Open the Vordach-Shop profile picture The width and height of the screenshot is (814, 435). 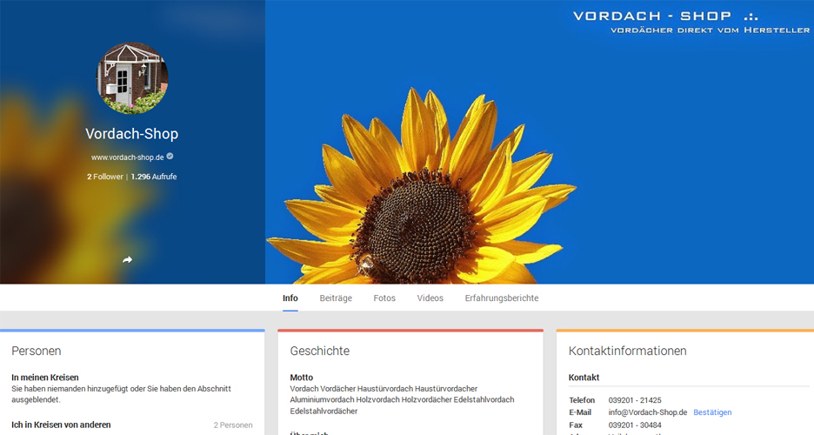132,77
